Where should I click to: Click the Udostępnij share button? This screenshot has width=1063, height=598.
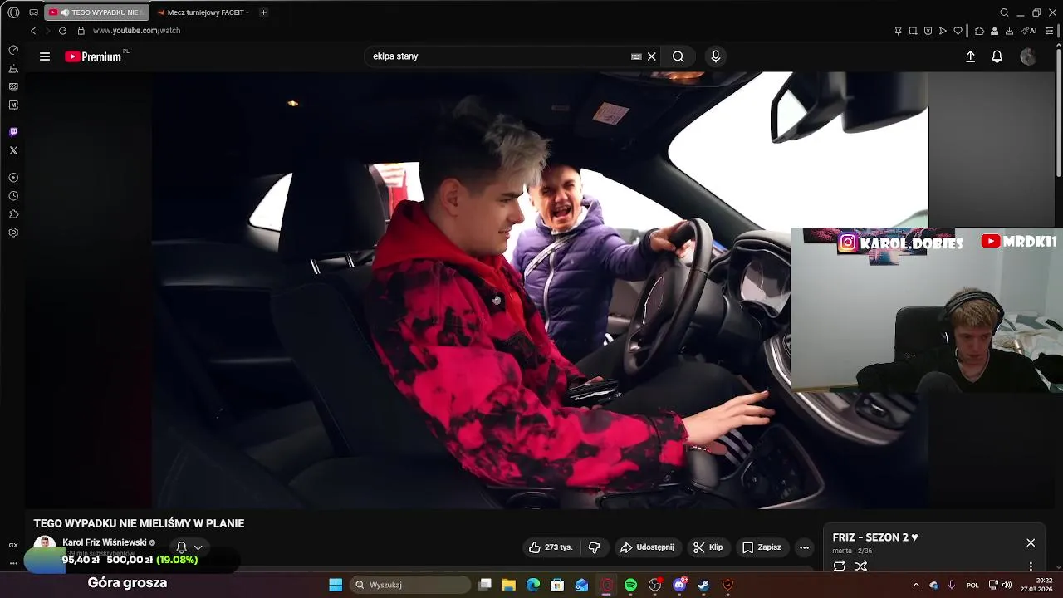647,547
